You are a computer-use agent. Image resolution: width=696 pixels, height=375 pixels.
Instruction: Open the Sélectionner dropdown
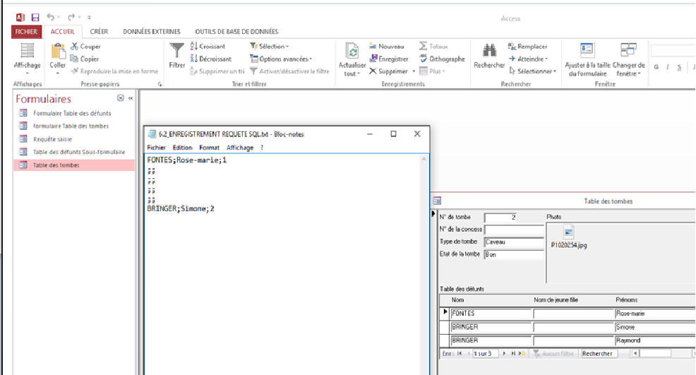pyautogui.click(x=532, y=71)
